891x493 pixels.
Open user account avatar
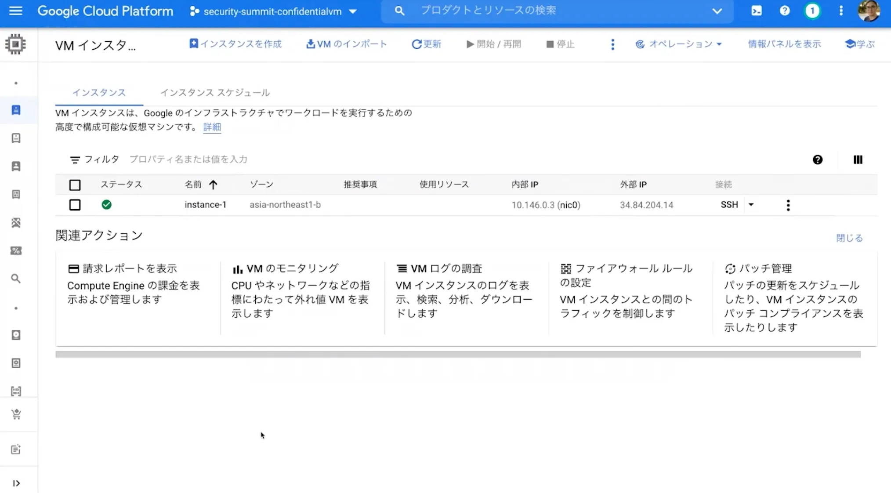coord(869,11)
